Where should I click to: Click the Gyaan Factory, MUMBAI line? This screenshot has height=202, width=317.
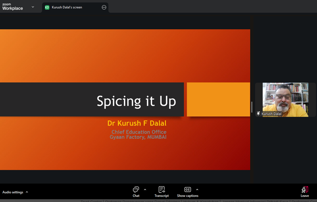(138, 137)
